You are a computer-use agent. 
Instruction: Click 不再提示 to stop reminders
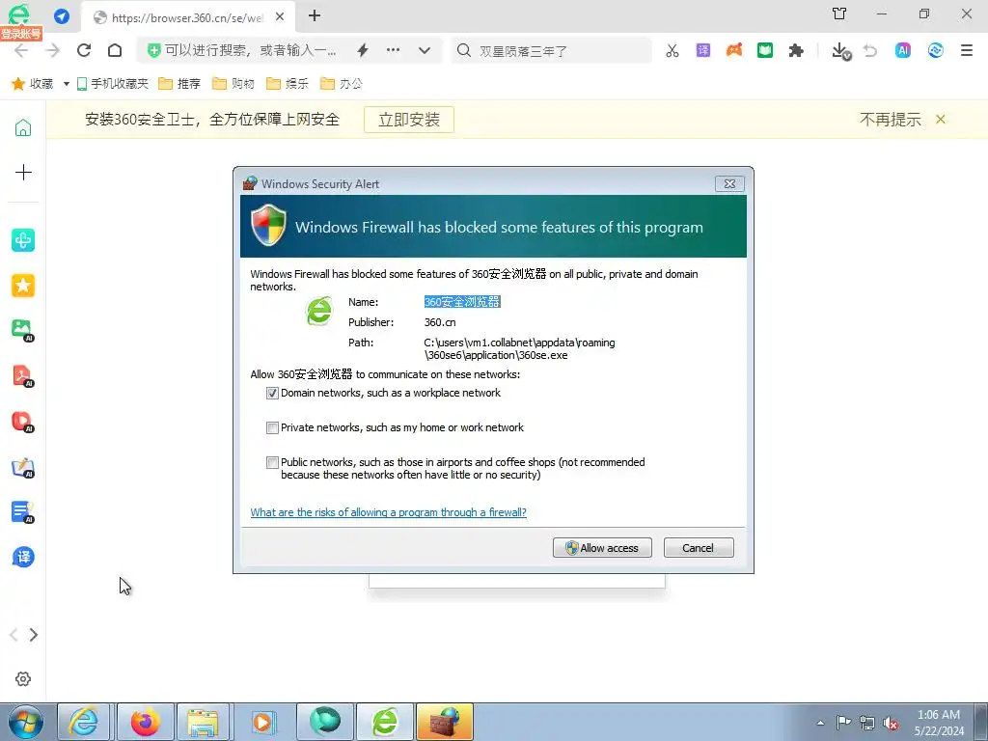tap(891, 119)
